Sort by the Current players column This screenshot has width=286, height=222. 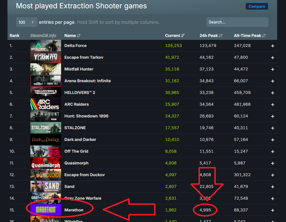tap(175, 36)
